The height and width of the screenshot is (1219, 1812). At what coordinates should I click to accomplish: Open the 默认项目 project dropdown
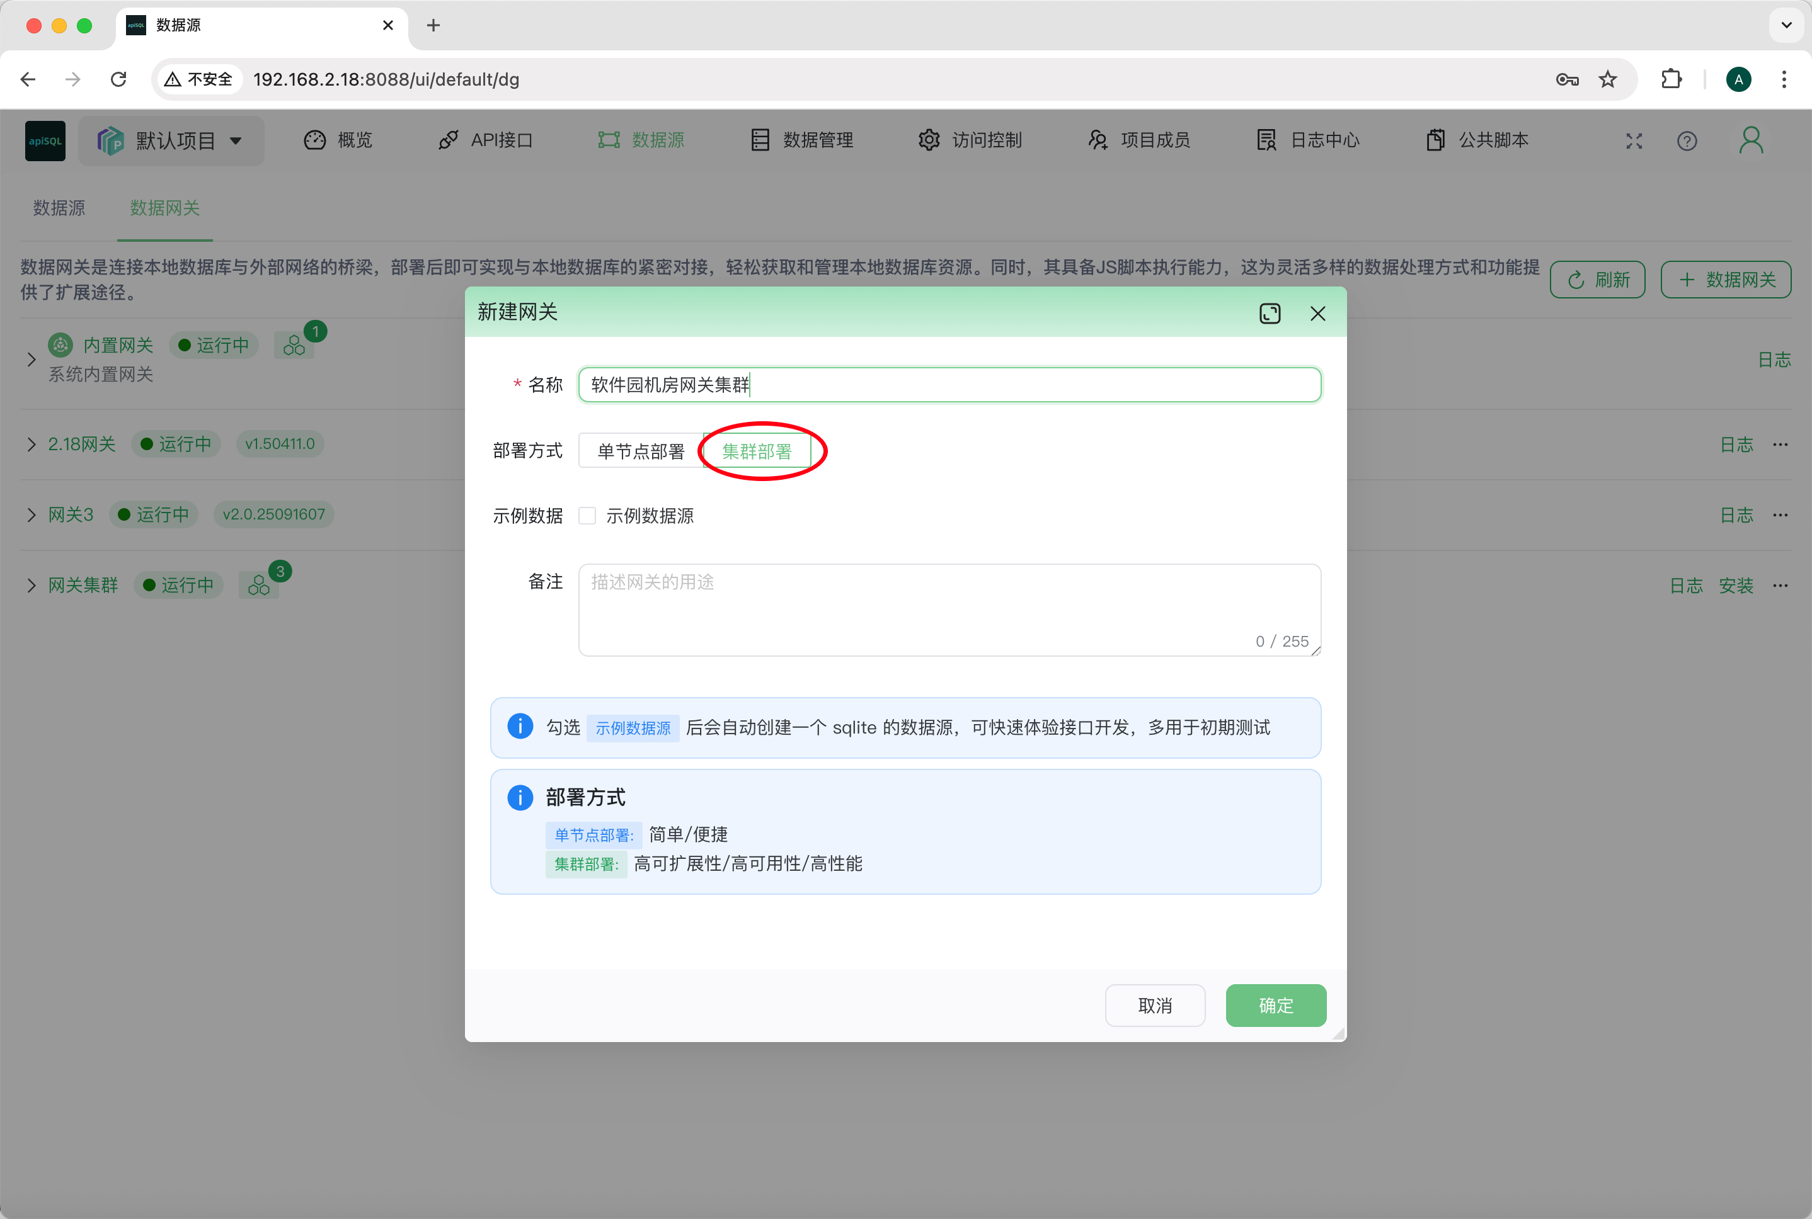point(171,140)
